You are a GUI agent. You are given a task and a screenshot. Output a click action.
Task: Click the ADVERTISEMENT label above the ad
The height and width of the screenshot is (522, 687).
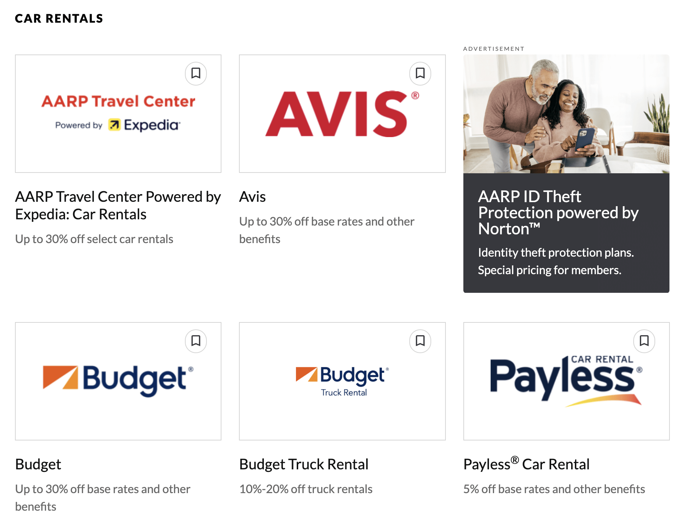coord(494,48)
